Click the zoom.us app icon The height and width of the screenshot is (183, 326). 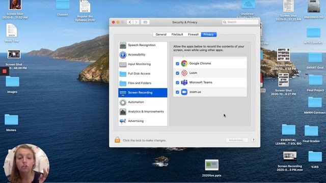(184, 92)
